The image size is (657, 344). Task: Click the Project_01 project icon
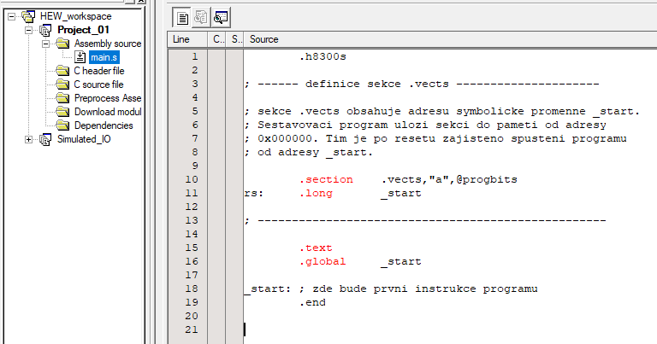(45, 30)
